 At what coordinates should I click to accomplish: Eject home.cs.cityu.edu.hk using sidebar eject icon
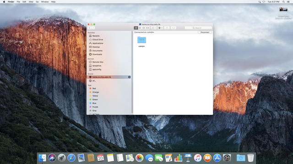tap(129, 77)
